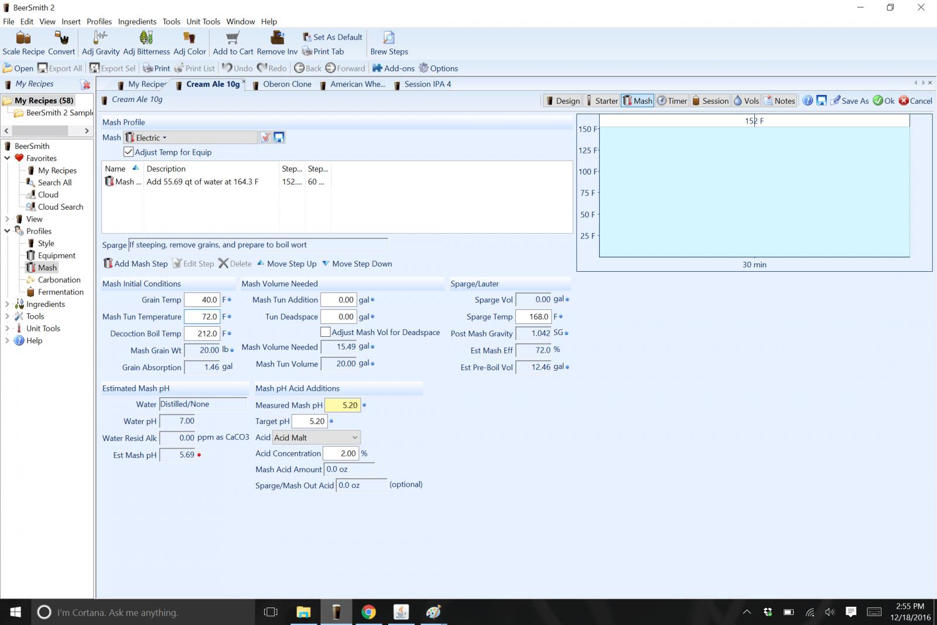
Task: Switch to the Timer tab
Action: point(672,101)
